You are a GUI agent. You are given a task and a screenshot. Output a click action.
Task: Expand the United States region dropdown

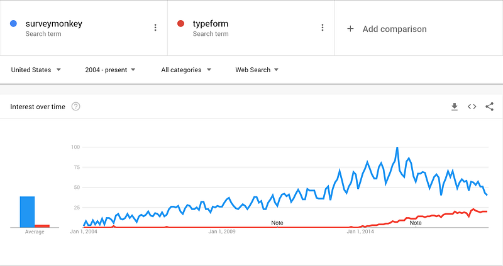point(36,70)
